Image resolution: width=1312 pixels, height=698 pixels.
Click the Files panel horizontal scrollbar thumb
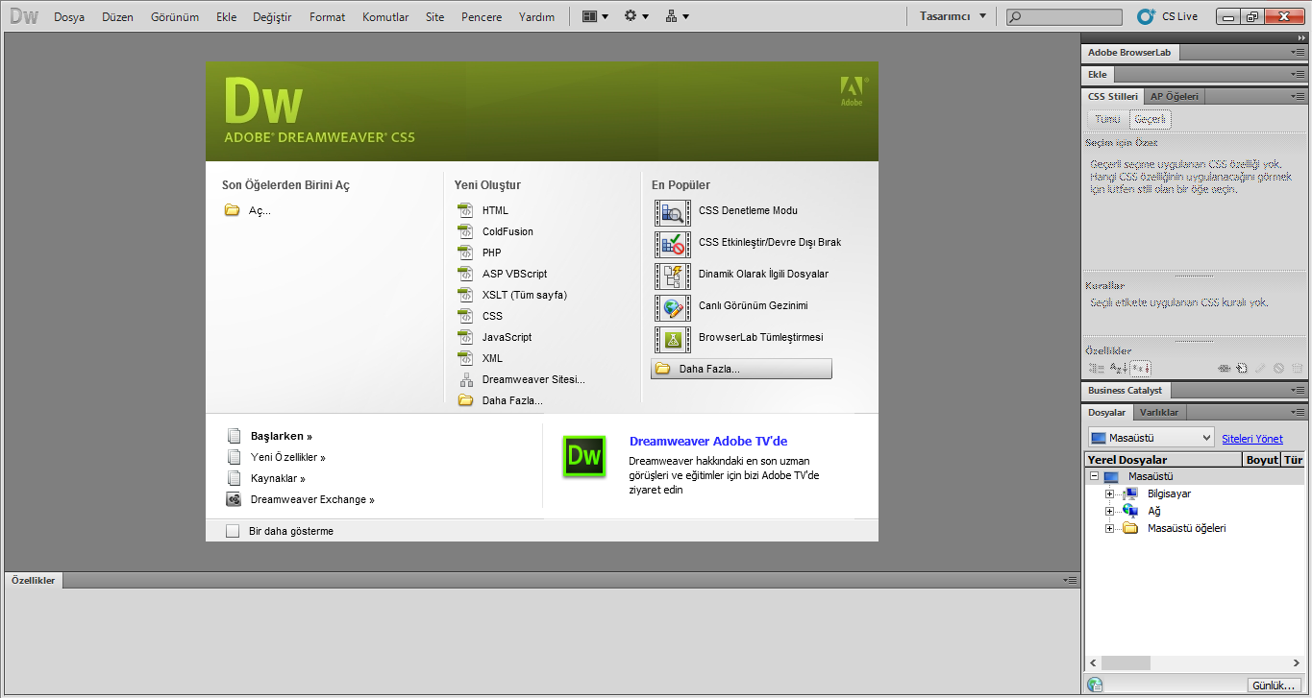click(x=1126, y=662)
